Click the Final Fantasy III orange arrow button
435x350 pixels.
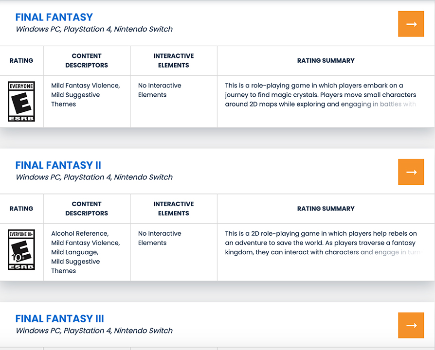411,325
